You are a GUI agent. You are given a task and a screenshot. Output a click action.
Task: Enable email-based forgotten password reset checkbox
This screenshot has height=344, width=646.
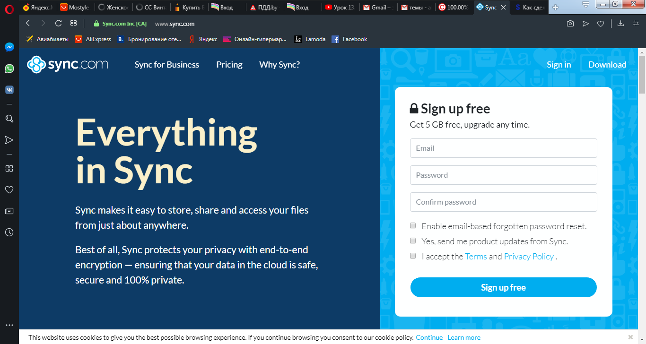pos(413,225)
